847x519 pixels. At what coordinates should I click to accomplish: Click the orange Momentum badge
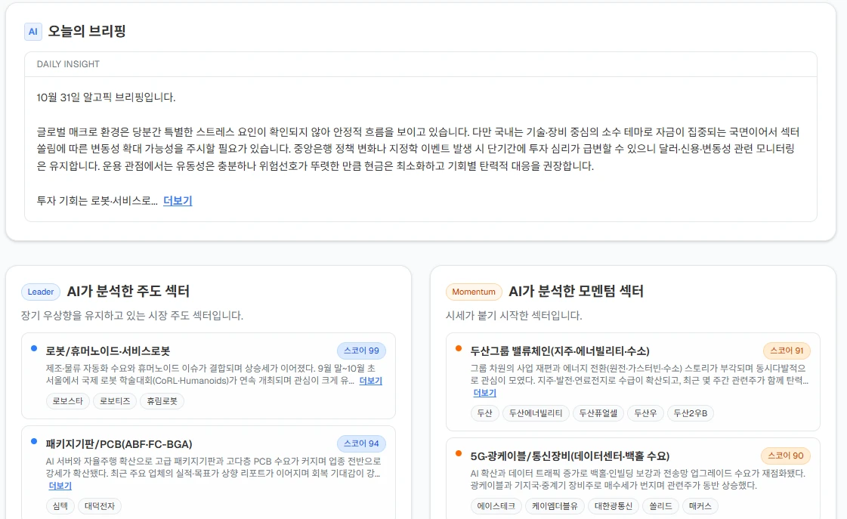[x=474, y=292]
